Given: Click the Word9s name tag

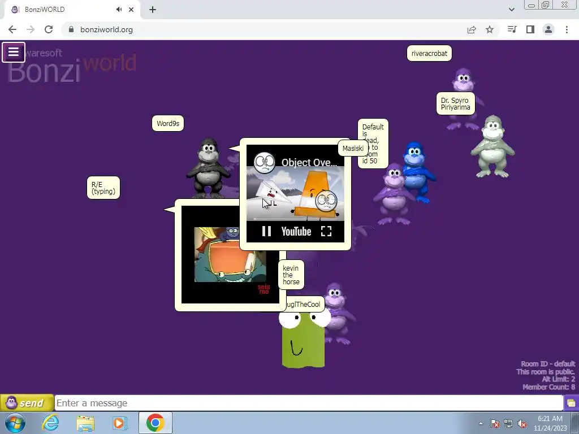Looking at the screenshot, I should (167, 123).
